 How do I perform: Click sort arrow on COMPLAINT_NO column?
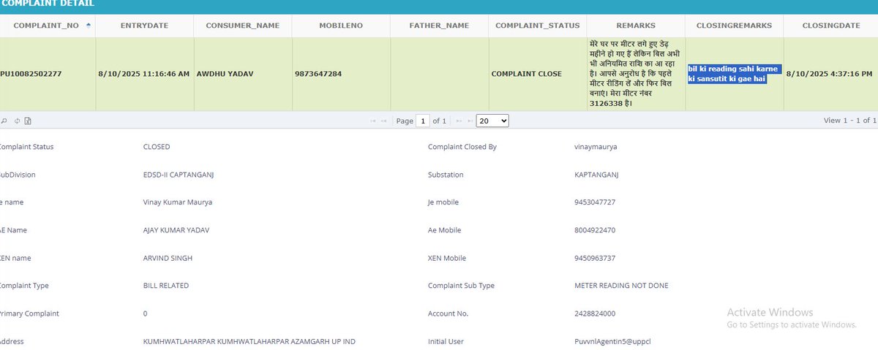(89, 25)
